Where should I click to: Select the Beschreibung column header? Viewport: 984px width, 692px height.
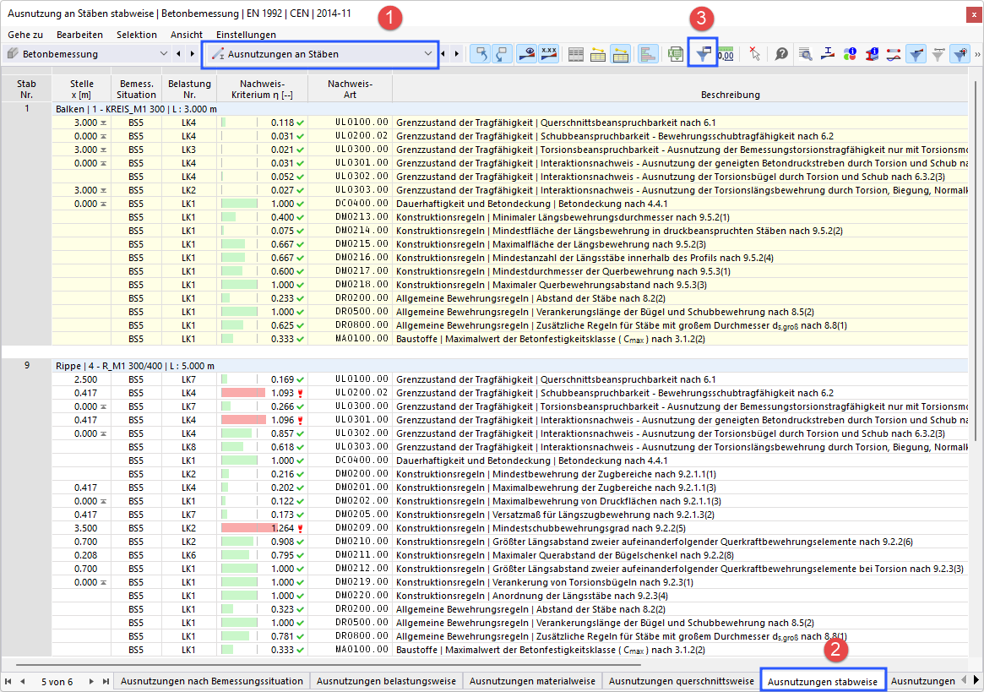pos(730,90)
